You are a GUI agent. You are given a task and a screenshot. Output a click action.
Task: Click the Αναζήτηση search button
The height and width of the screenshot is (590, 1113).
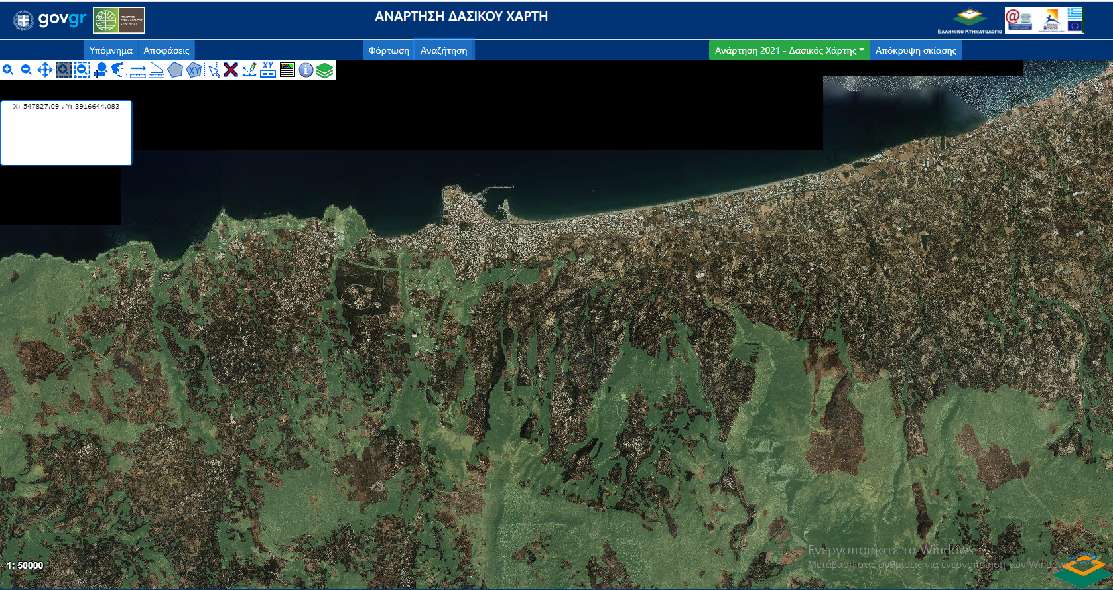[444, 50]
